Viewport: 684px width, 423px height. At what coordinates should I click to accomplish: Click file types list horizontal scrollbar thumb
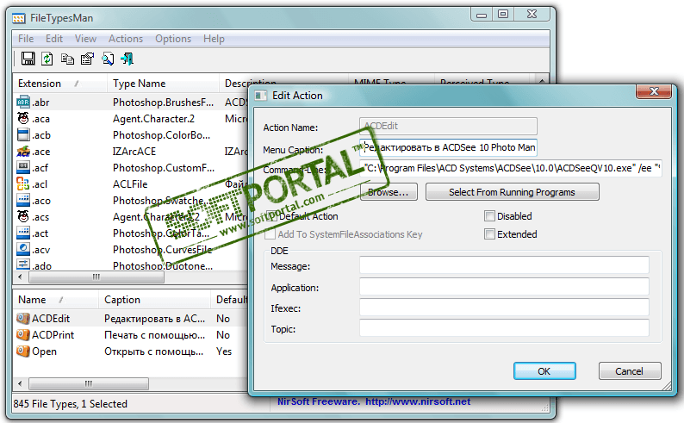click(96, 277)
